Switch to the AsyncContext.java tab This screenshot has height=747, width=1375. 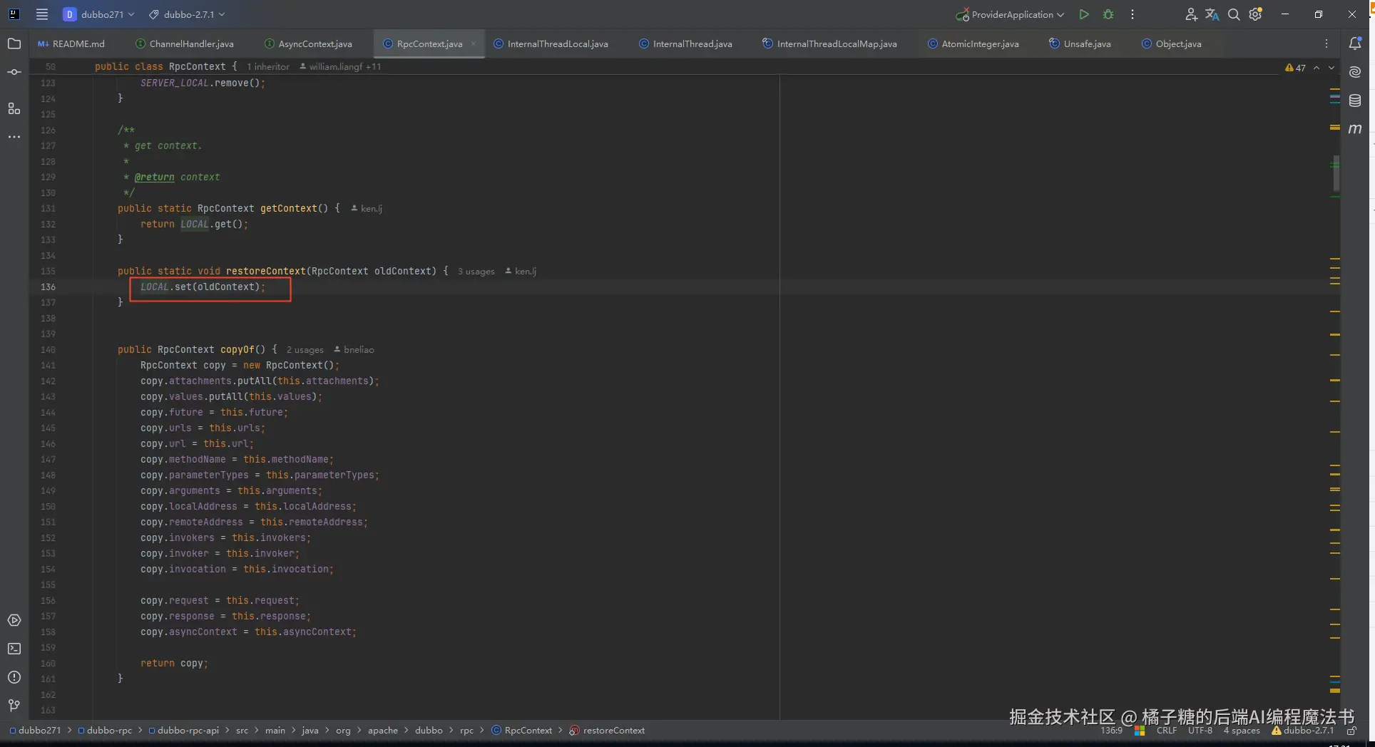(315, 43)
